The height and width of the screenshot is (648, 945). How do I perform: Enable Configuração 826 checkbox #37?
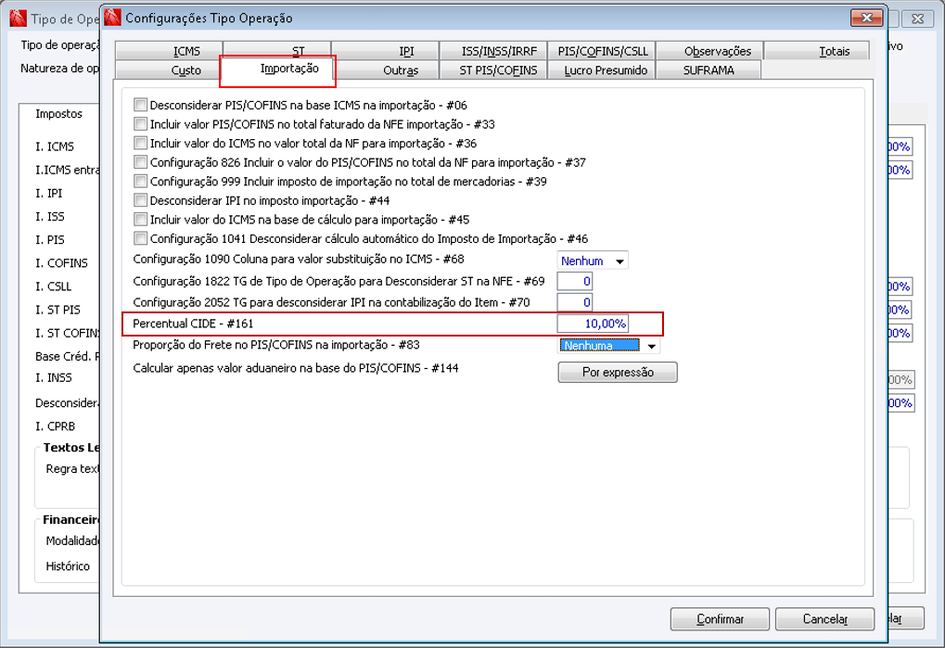click(140, 162)
